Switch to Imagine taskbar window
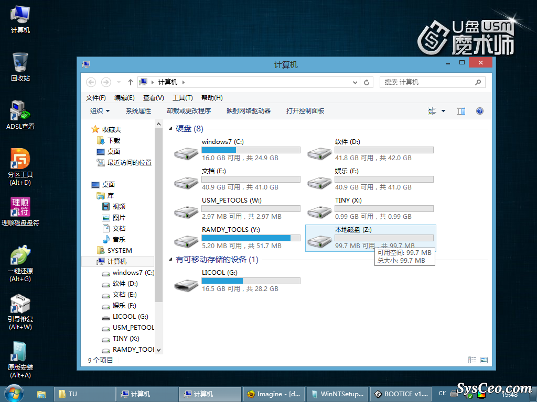The image size is (537, 402). tap(274, 394)
